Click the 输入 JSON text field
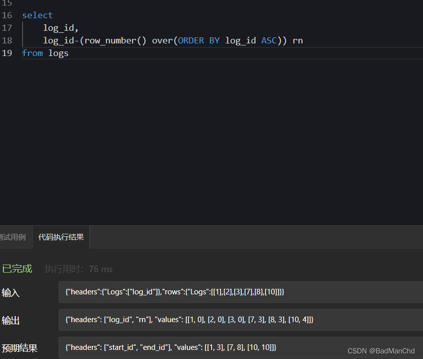 [241, 292]
